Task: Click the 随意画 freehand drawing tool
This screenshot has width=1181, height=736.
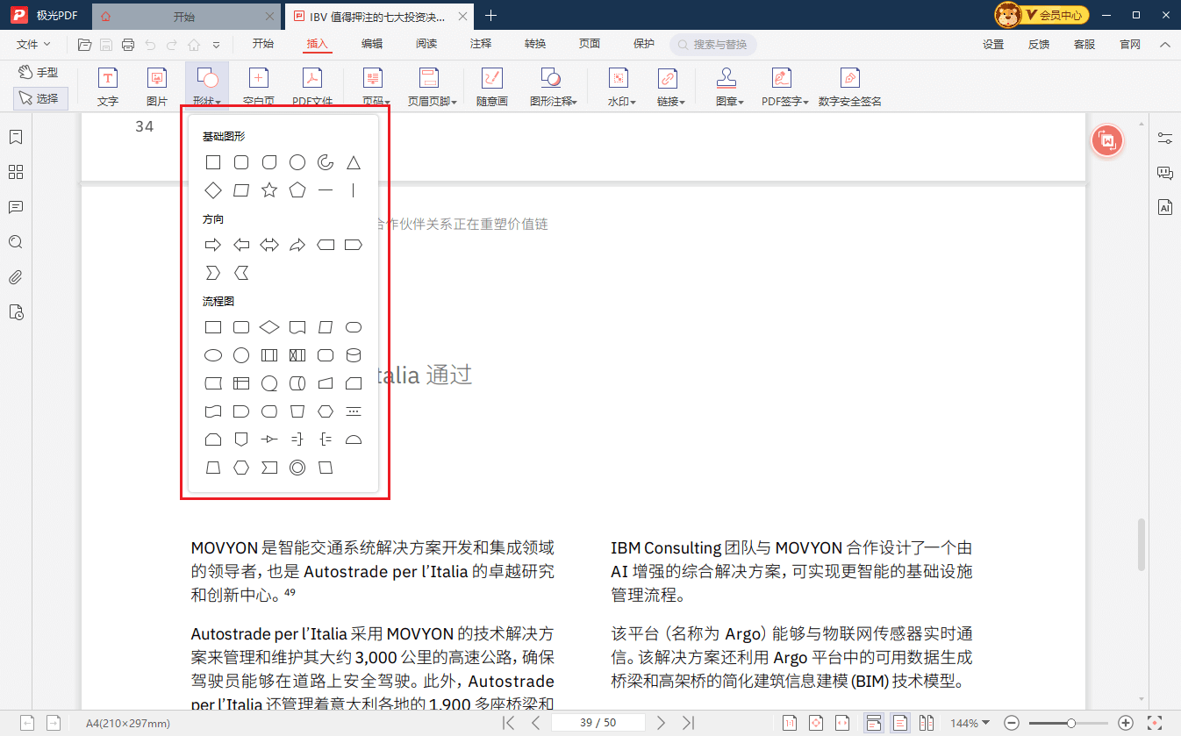Action: tap(491, 88)
